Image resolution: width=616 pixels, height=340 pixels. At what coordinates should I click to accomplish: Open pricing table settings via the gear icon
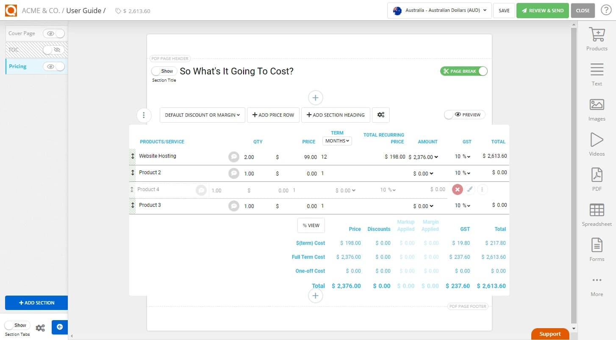[380, 115]
